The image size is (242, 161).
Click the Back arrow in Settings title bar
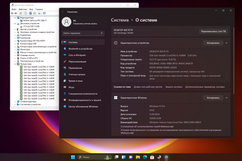(63, 12)
